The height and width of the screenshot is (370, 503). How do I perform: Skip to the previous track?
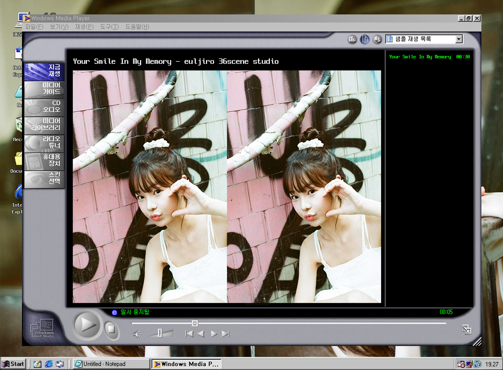tap(189, 334)
